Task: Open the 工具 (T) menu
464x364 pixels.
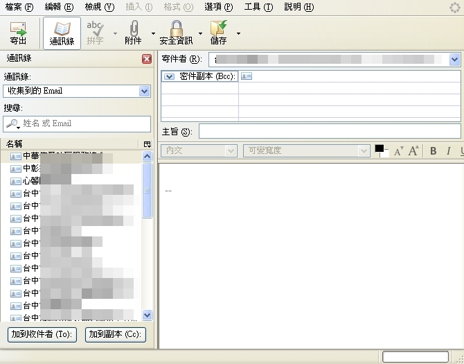Action: 258,7
